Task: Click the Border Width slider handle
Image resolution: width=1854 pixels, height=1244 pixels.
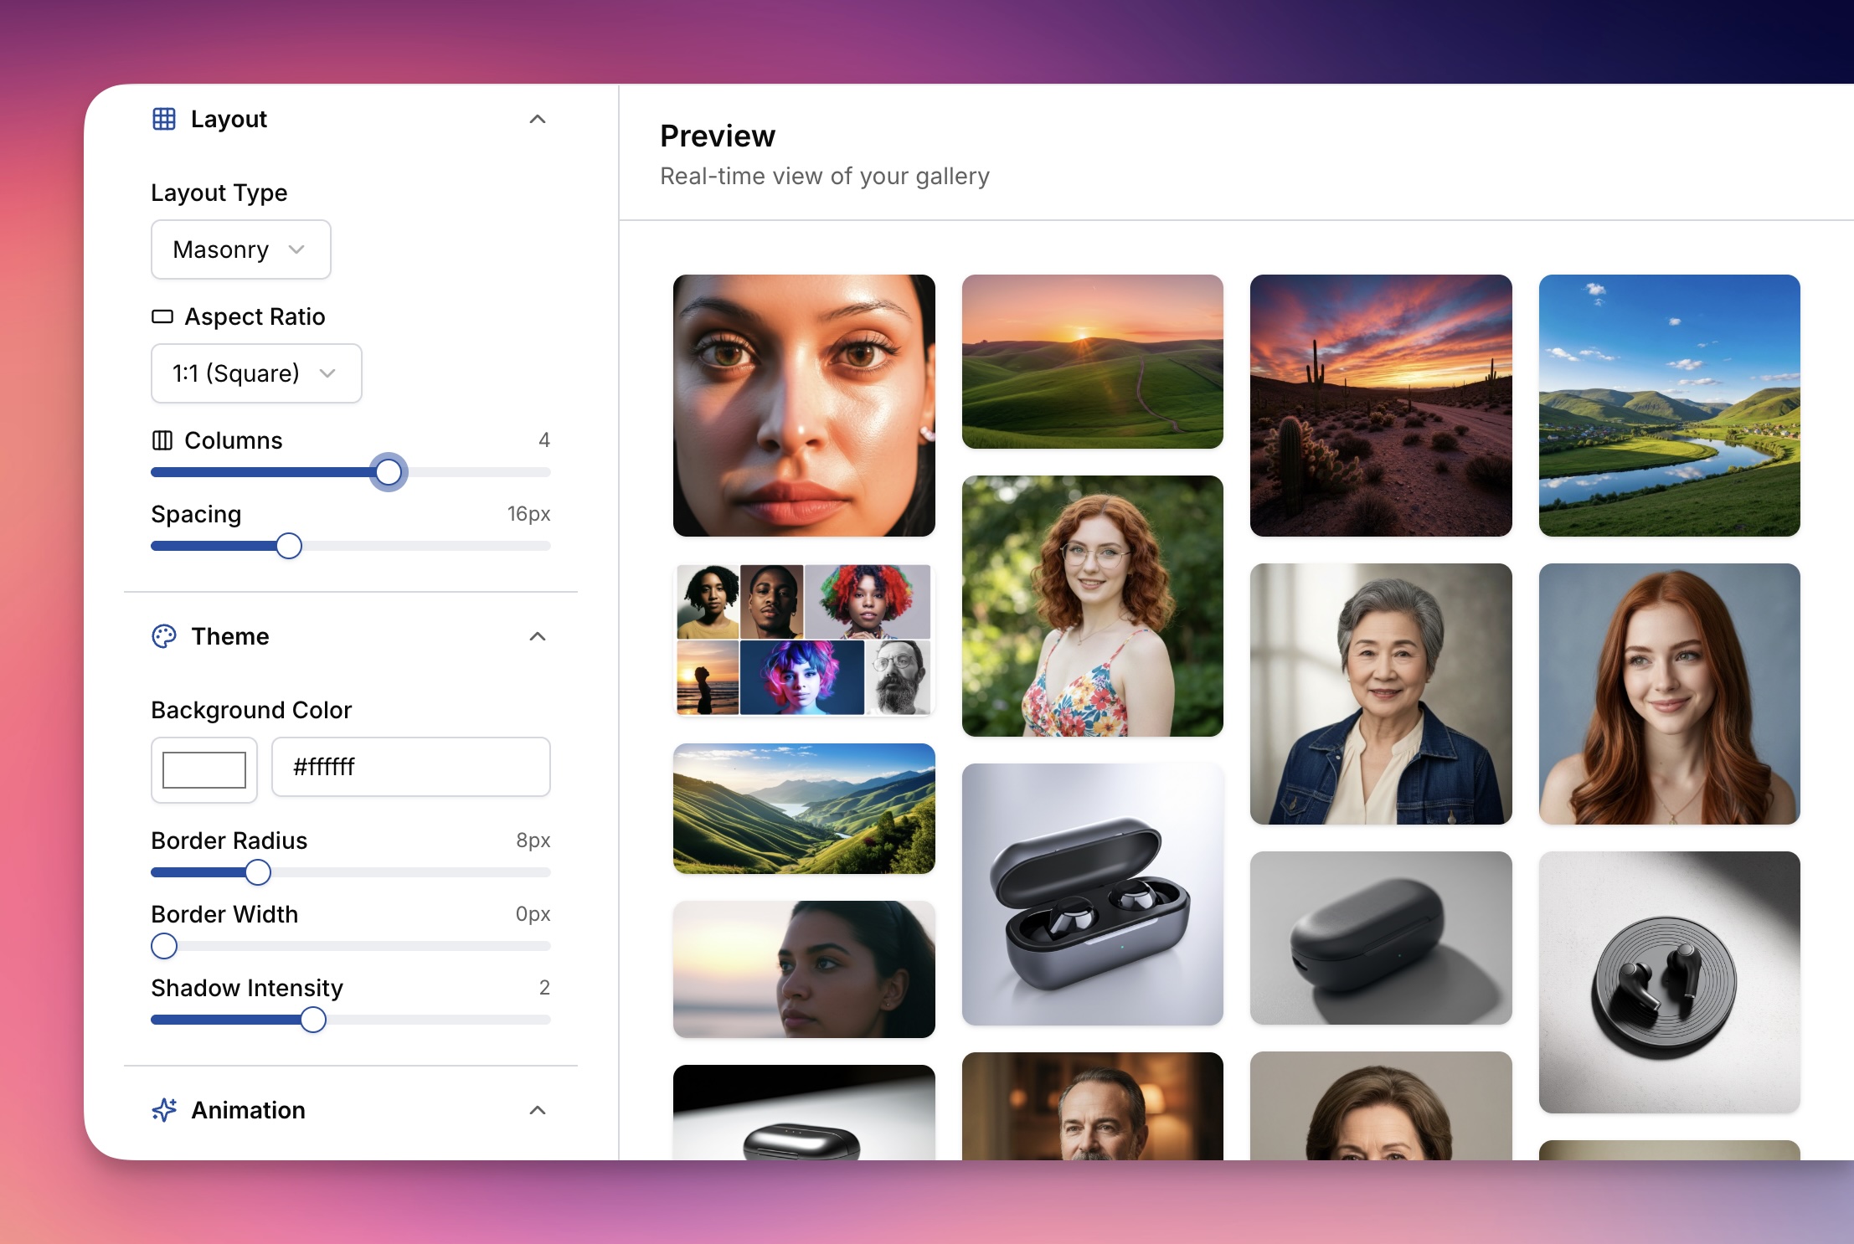Action: coord(164,946)
